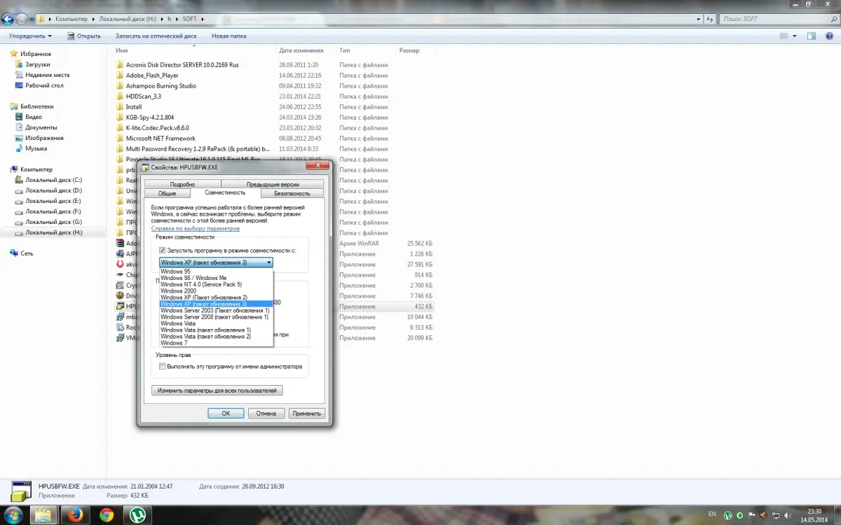The width and height of the screenshot is (841, 525).
Task: Click the change view icon in toolbar
Action: pos(784,36)
